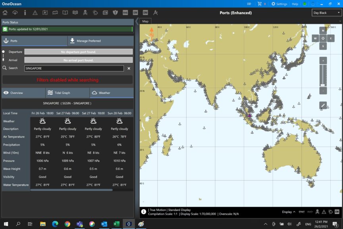Screen dimensions: 343x229
Task: Open the newspaper toolbar icon
Action: click(105, 13)
